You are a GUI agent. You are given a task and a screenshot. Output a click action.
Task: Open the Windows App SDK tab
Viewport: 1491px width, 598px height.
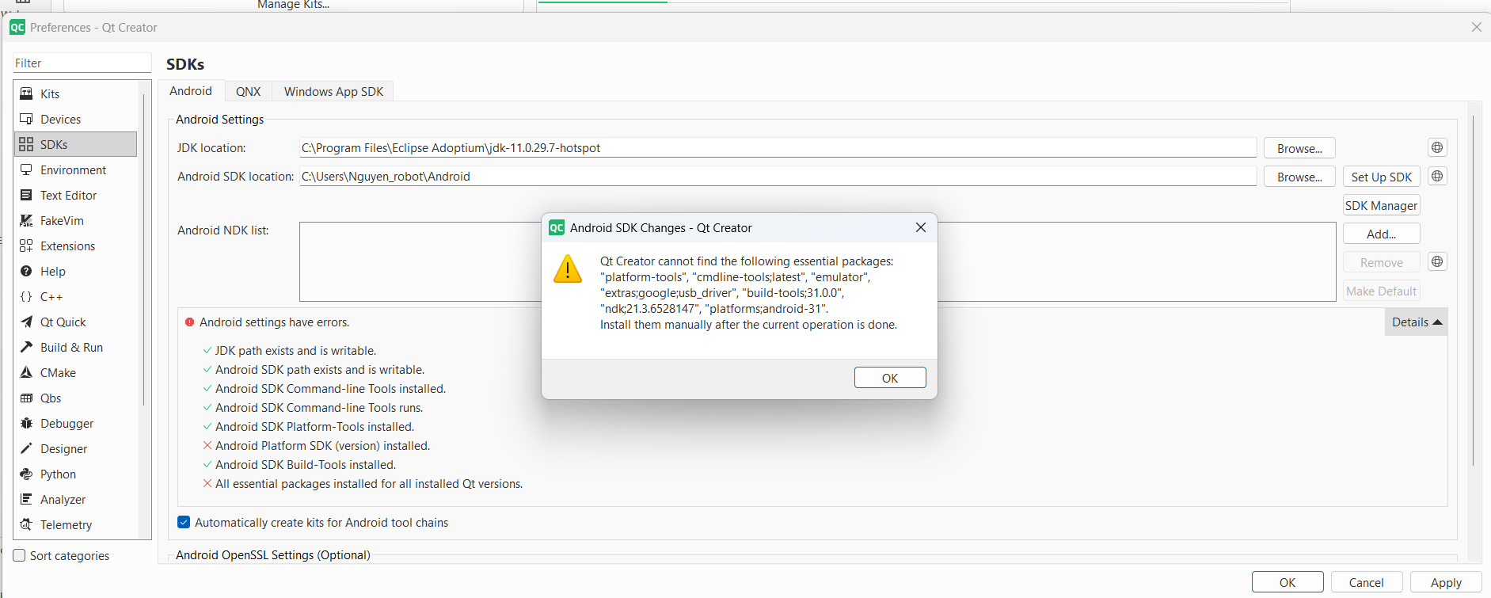333,91
